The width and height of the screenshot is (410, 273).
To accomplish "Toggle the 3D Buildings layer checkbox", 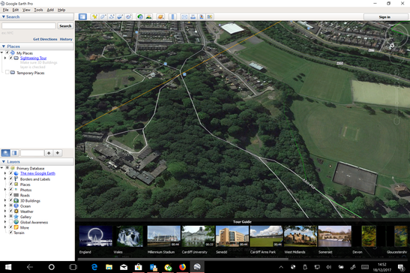I will pyautogui.click(x=11, y=200).
